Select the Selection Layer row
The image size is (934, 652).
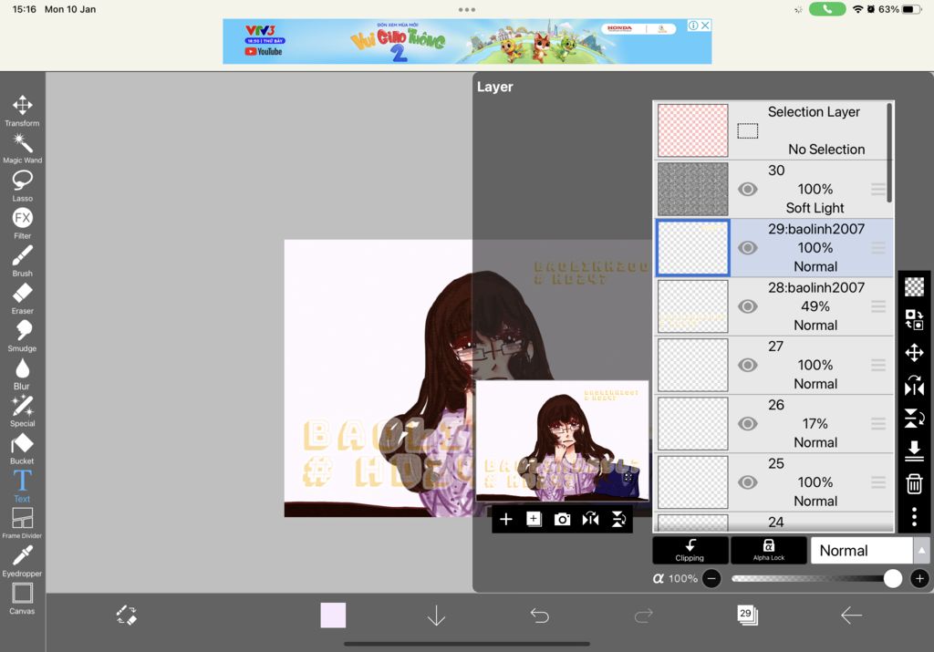pos(773,129)
